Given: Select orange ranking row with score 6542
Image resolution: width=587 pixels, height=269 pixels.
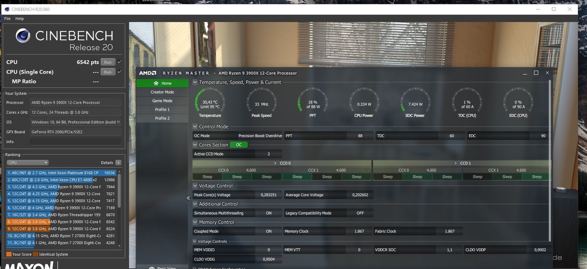Looking at the screenshot, I should (x=61, y=222).
